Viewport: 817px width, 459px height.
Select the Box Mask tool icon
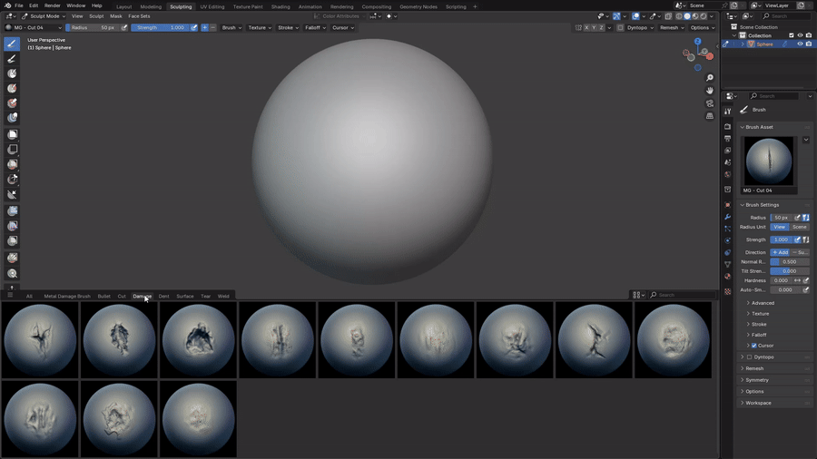pyautogui.click(x=12, y=135)
